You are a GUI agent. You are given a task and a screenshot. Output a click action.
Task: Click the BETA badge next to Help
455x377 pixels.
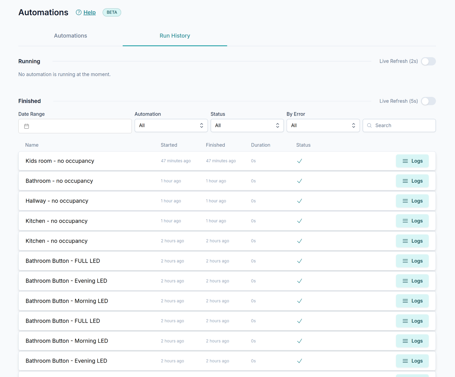112,12
